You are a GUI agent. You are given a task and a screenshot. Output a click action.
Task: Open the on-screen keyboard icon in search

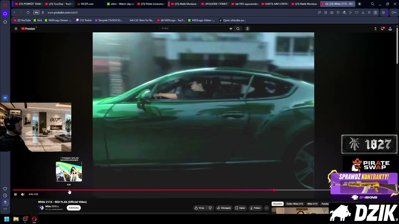231,29
